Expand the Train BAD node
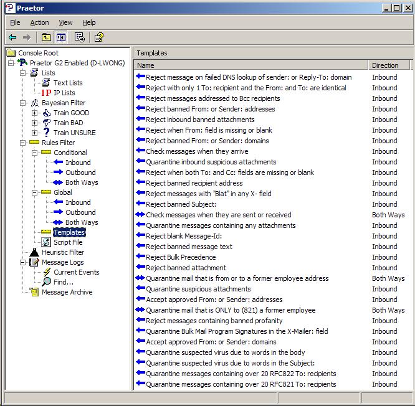 34,123
